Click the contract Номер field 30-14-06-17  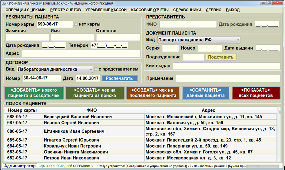[x=42, y=78]
